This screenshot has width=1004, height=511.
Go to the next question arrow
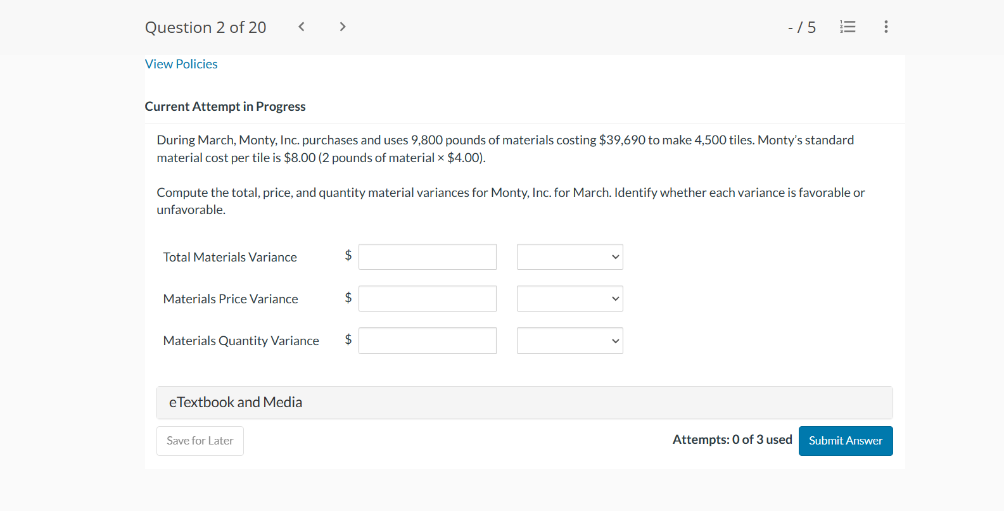[343, 27]
